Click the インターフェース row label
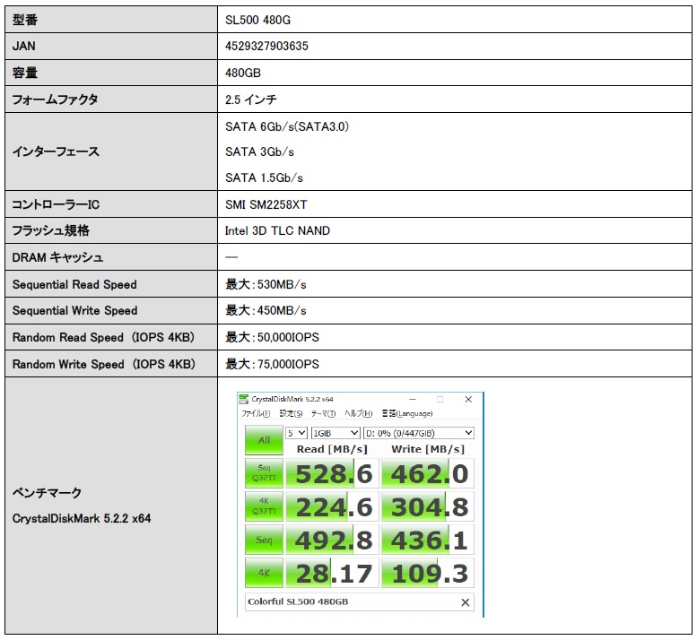Image resolution: width=697 pixels, height=640 pixels. (x=56, y=151)
